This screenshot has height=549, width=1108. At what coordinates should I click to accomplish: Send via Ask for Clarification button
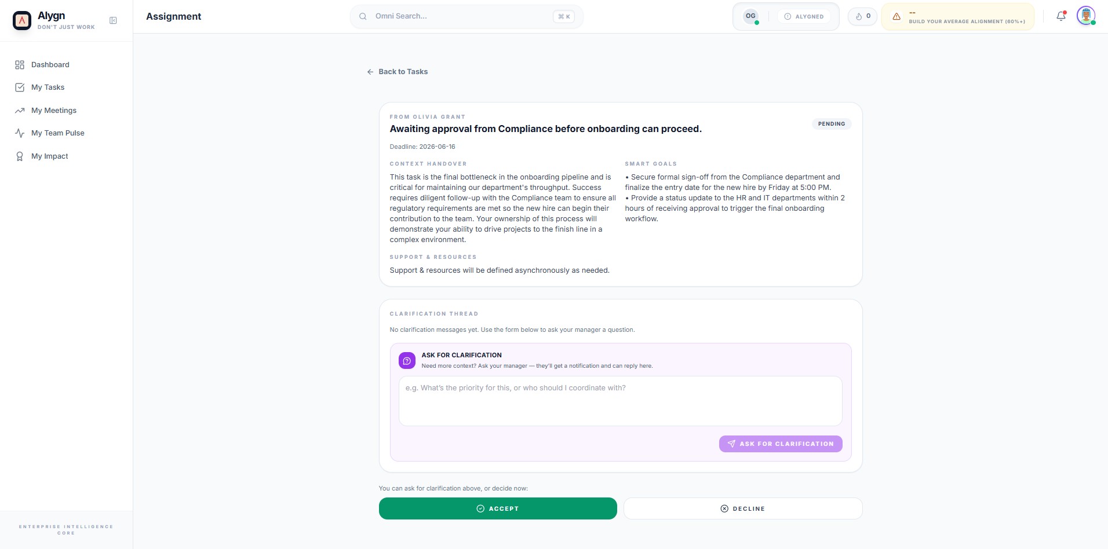781,444
